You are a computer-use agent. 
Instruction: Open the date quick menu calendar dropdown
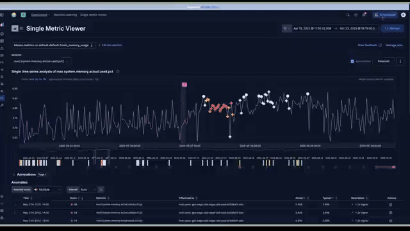(x=287, y=28)
